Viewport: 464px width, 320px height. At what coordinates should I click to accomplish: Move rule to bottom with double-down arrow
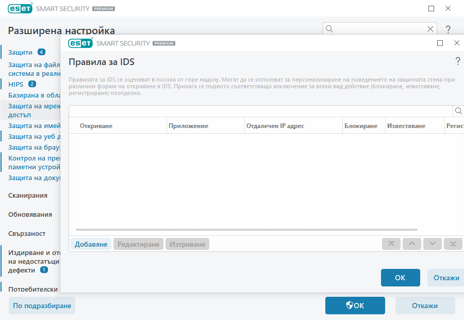tap(453, 244)
